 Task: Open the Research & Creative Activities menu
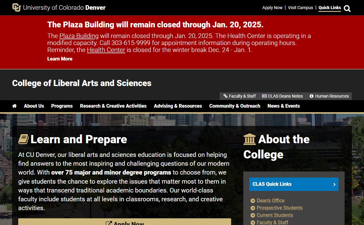(113, 106)
